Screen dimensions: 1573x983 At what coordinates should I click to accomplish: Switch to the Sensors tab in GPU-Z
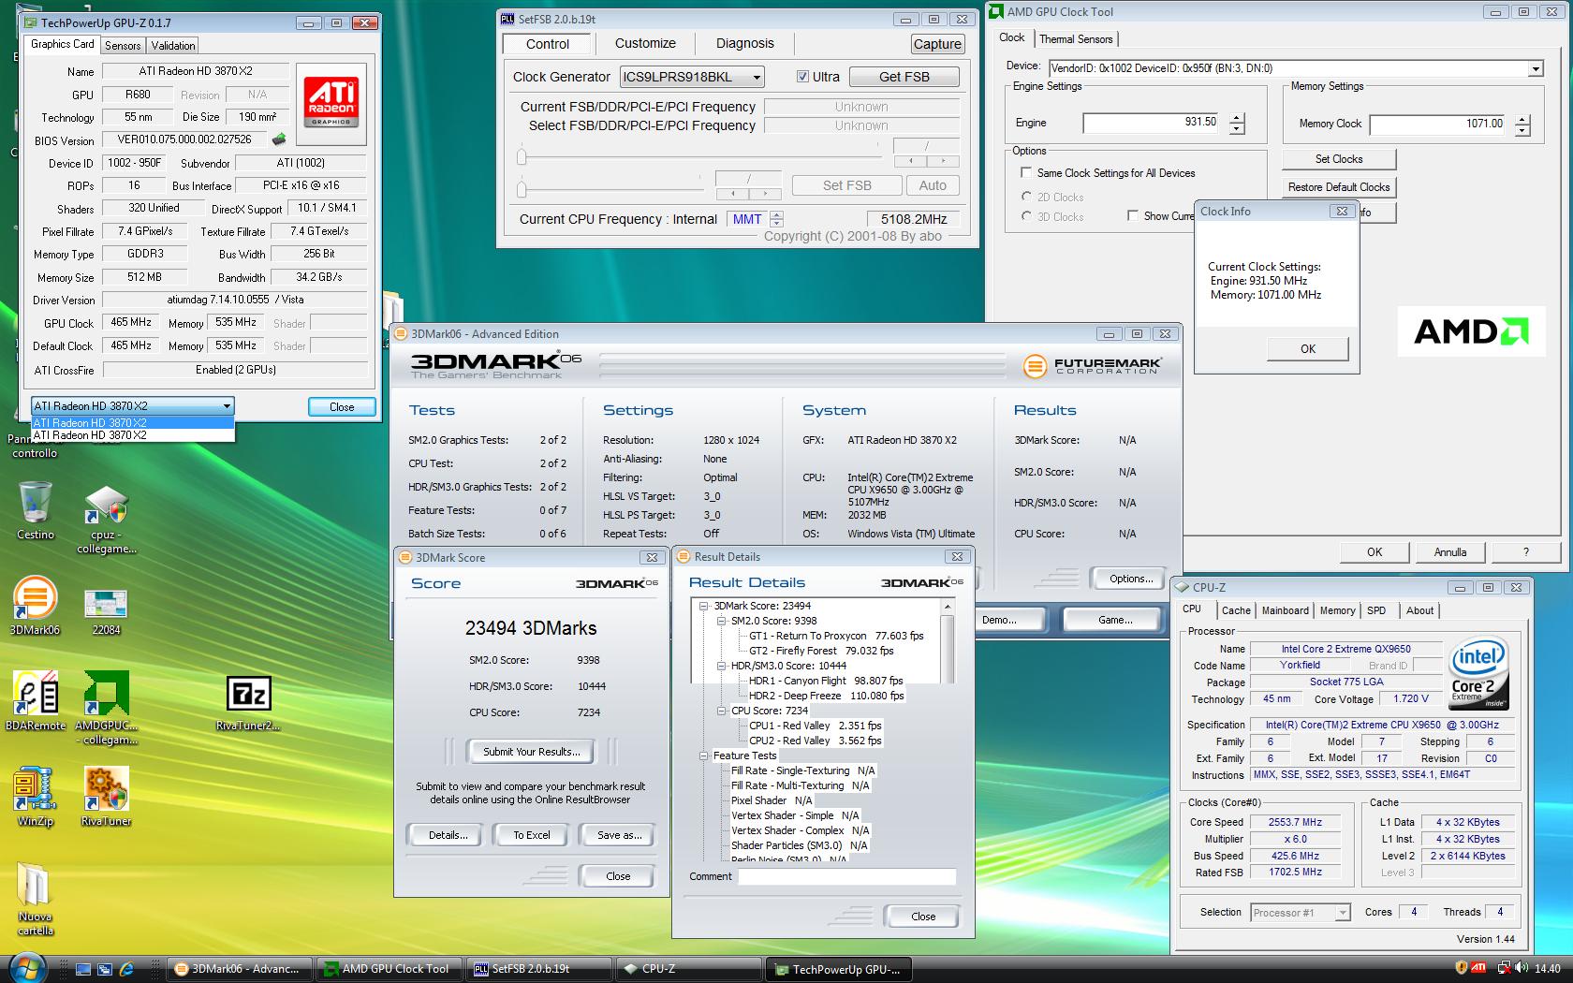(123, 45)
